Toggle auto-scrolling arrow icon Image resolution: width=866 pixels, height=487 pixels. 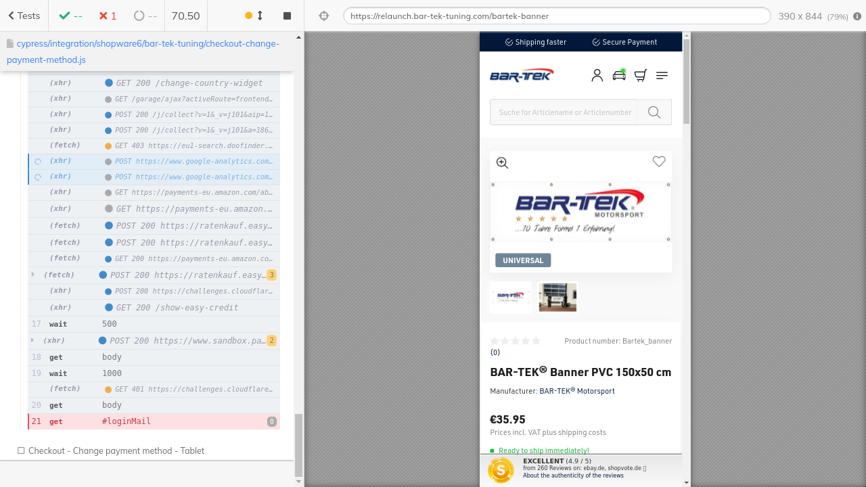coord(260,16)
